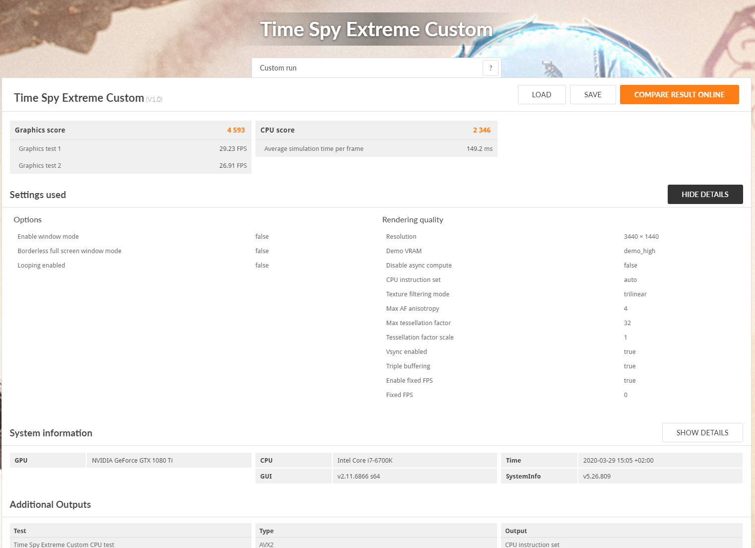This screenshot has width=755, height=548.
Task: Click the NVIDIA GeForce GTX 1080 Ti value
Action: pyautogui.click(x=132, y=461)
